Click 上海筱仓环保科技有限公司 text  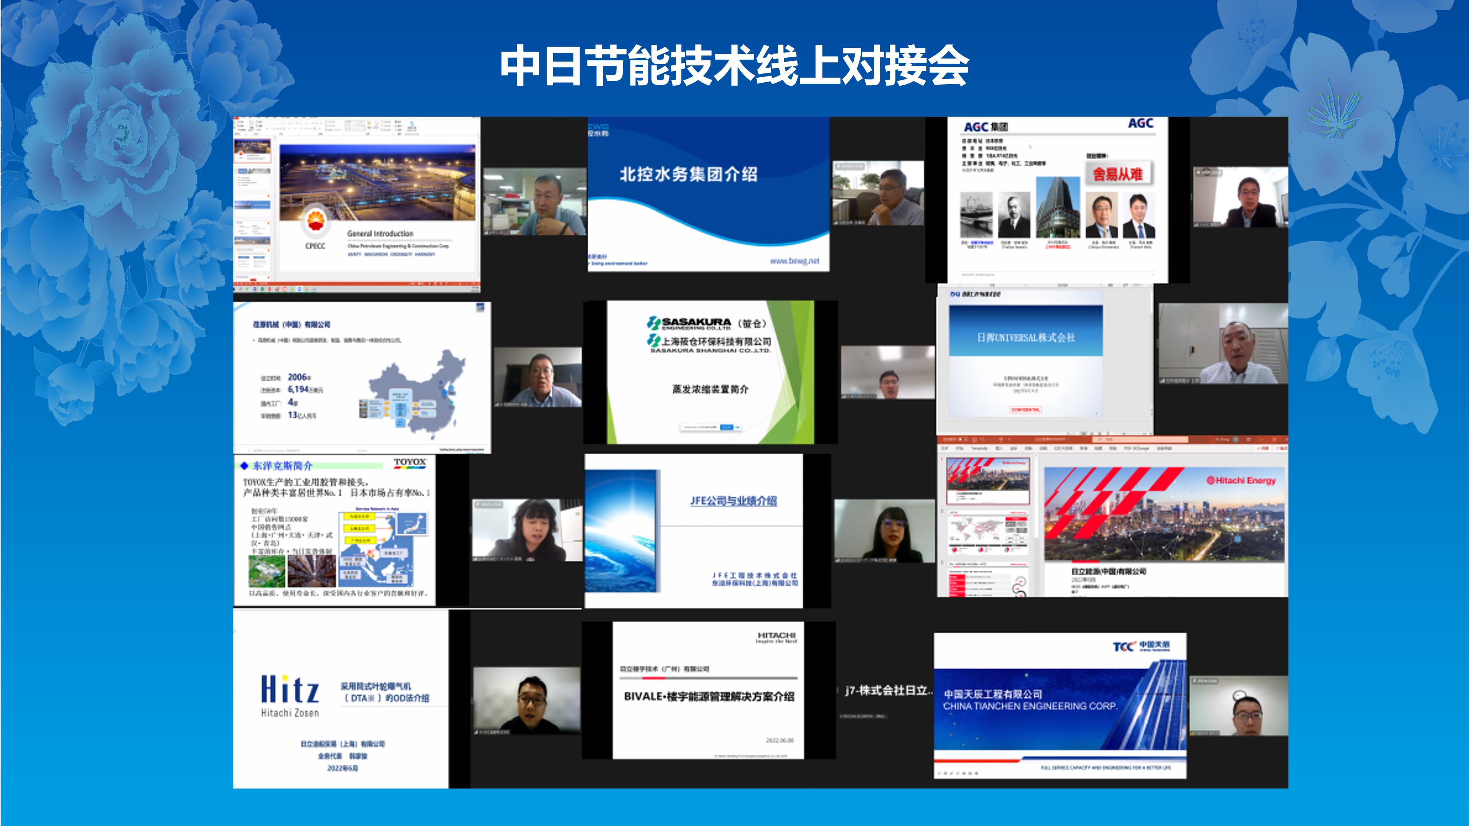click(x=716, y=341)
